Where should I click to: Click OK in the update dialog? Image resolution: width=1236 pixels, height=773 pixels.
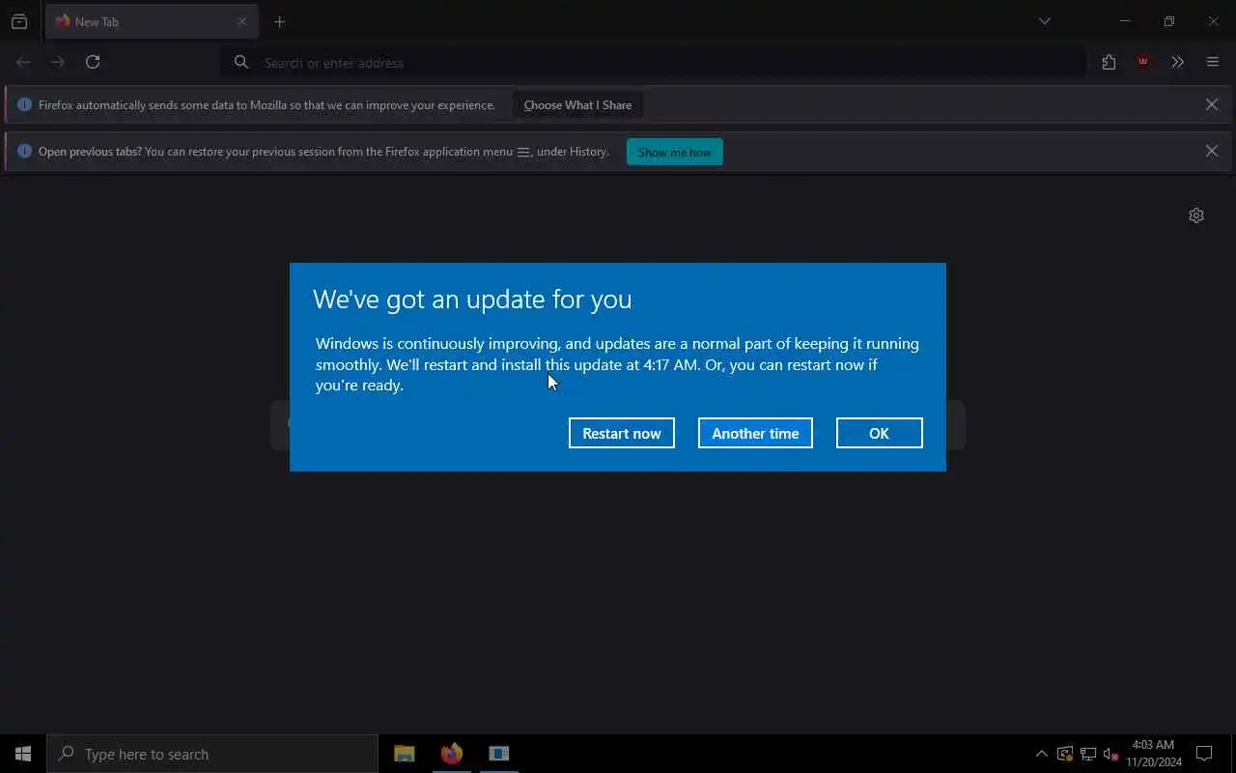click(x=879, y=433)
